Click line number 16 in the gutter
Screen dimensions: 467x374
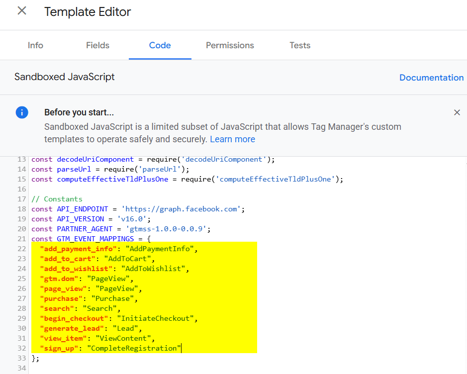22,189
